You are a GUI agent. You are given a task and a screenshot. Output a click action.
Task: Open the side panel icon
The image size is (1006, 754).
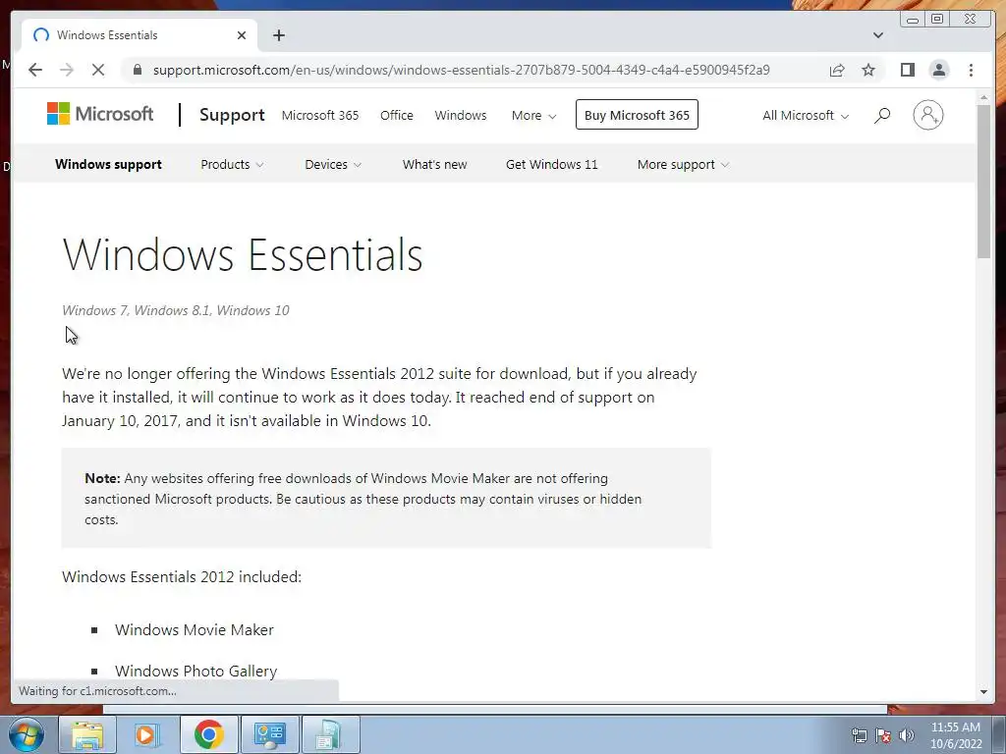907,70
